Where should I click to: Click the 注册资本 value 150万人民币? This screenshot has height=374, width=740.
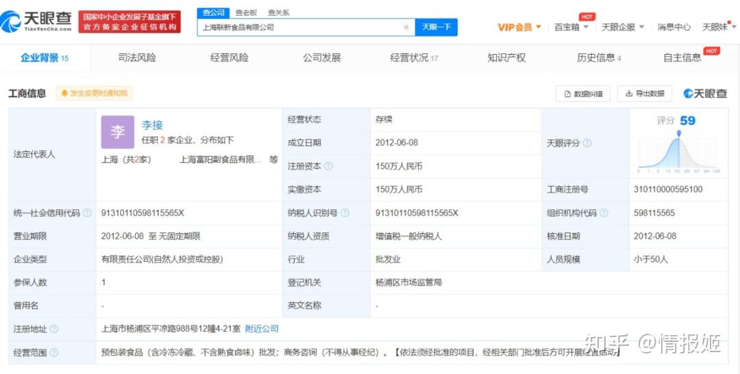[399, 166]
